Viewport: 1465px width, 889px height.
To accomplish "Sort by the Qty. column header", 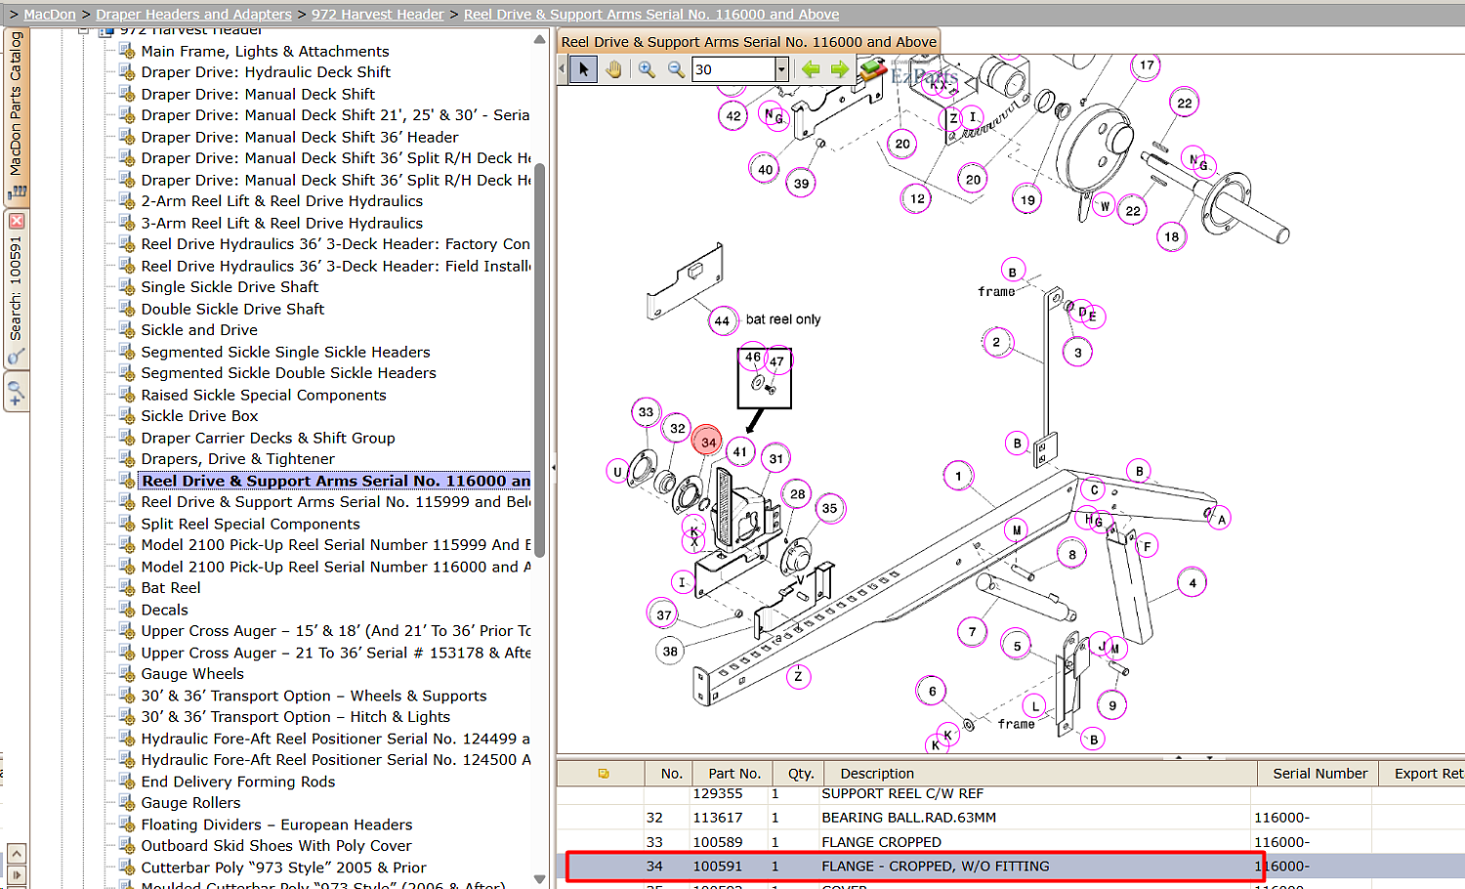I will (801, 774).
